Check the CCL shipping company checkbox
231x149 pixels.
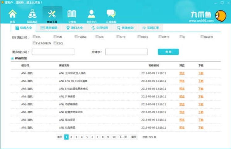[34, 37]
